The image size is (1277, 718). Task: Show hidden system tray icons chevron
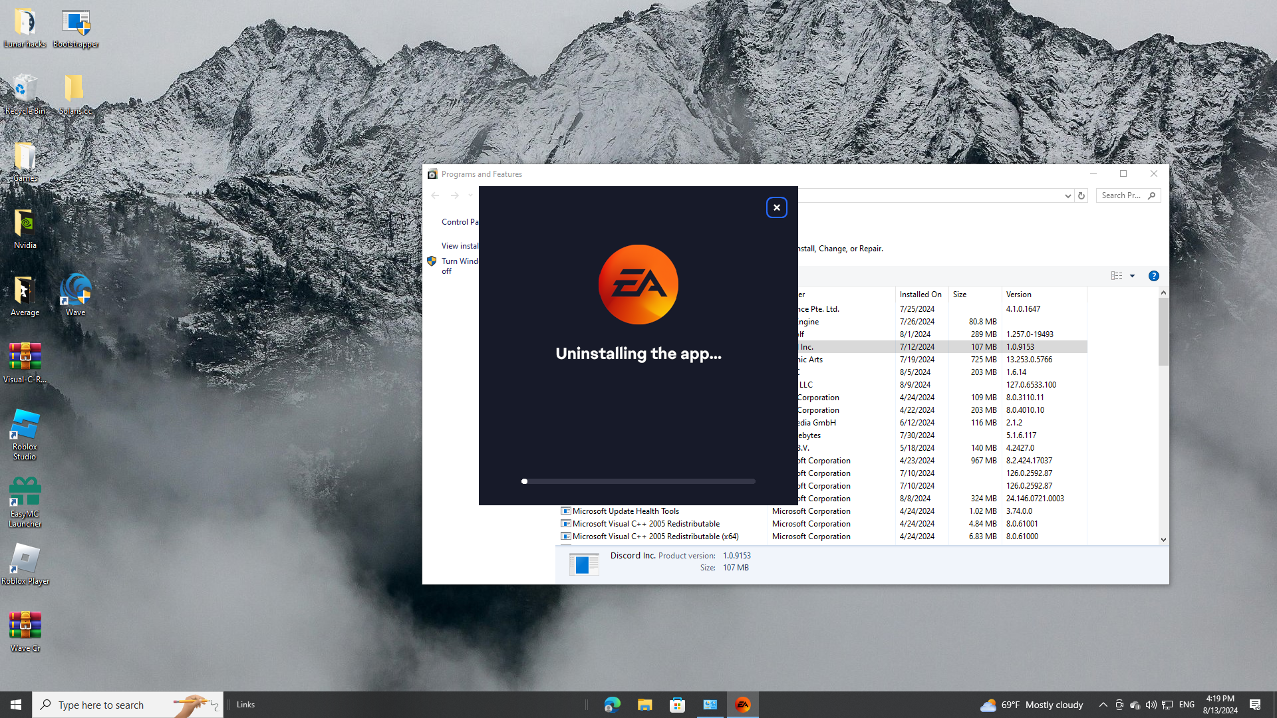[1103, 705]
